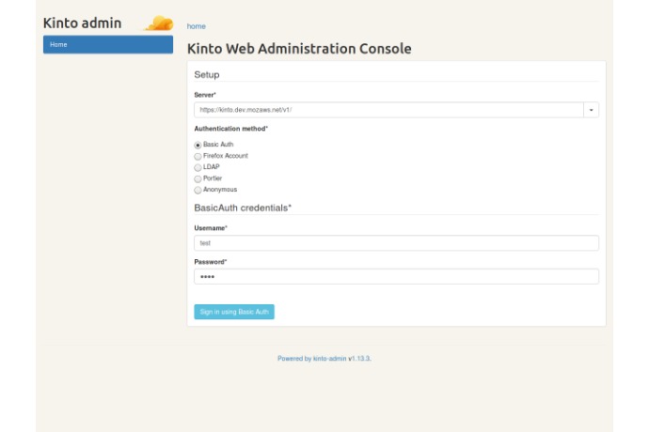The width and height of the screenshot is (649, 432).
Task: Click the Kinto cloud logo icon
Action: (x=159, y=23)
